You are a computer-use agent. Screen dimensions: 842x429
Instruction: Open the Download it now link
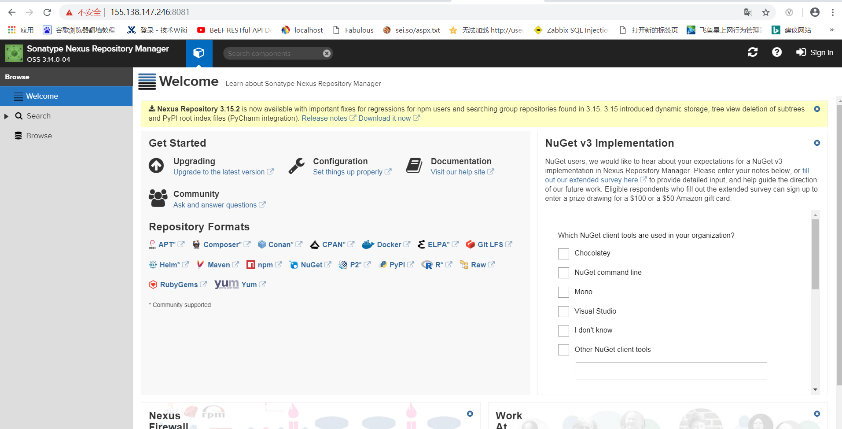pyautogui.click(x=389, y=118)
